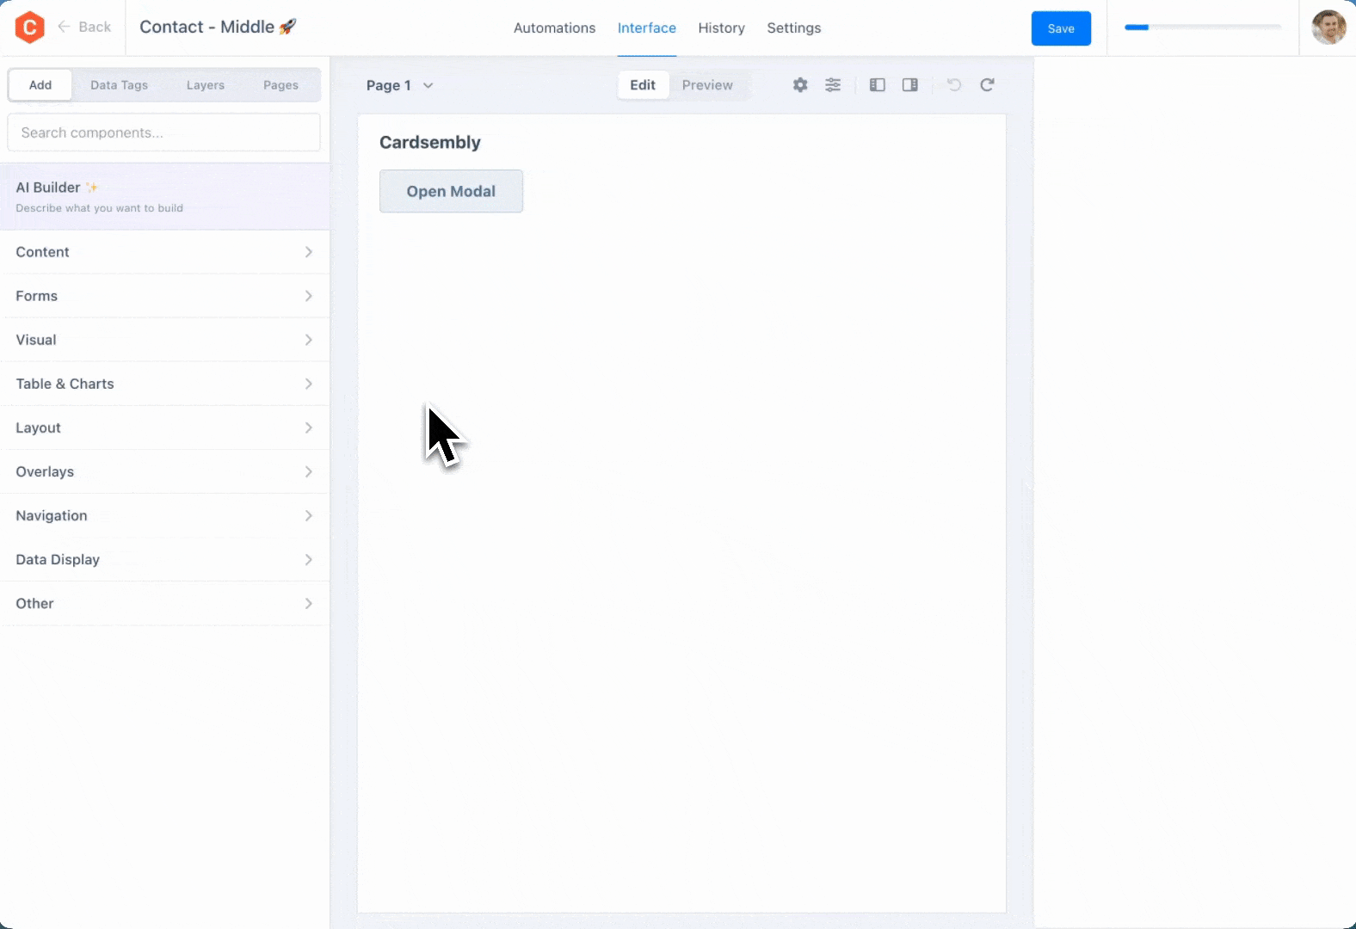Click the progress bar in the header
Image resolution: width=1356 pixels, height=929 pixels.
coord(1203,28)
